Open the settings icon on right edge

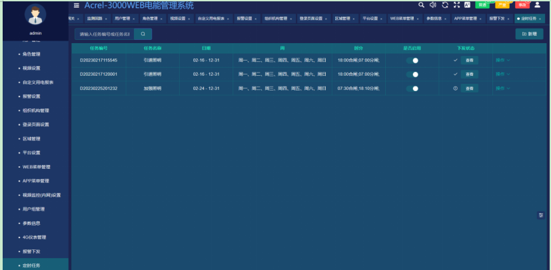point(541,215)
